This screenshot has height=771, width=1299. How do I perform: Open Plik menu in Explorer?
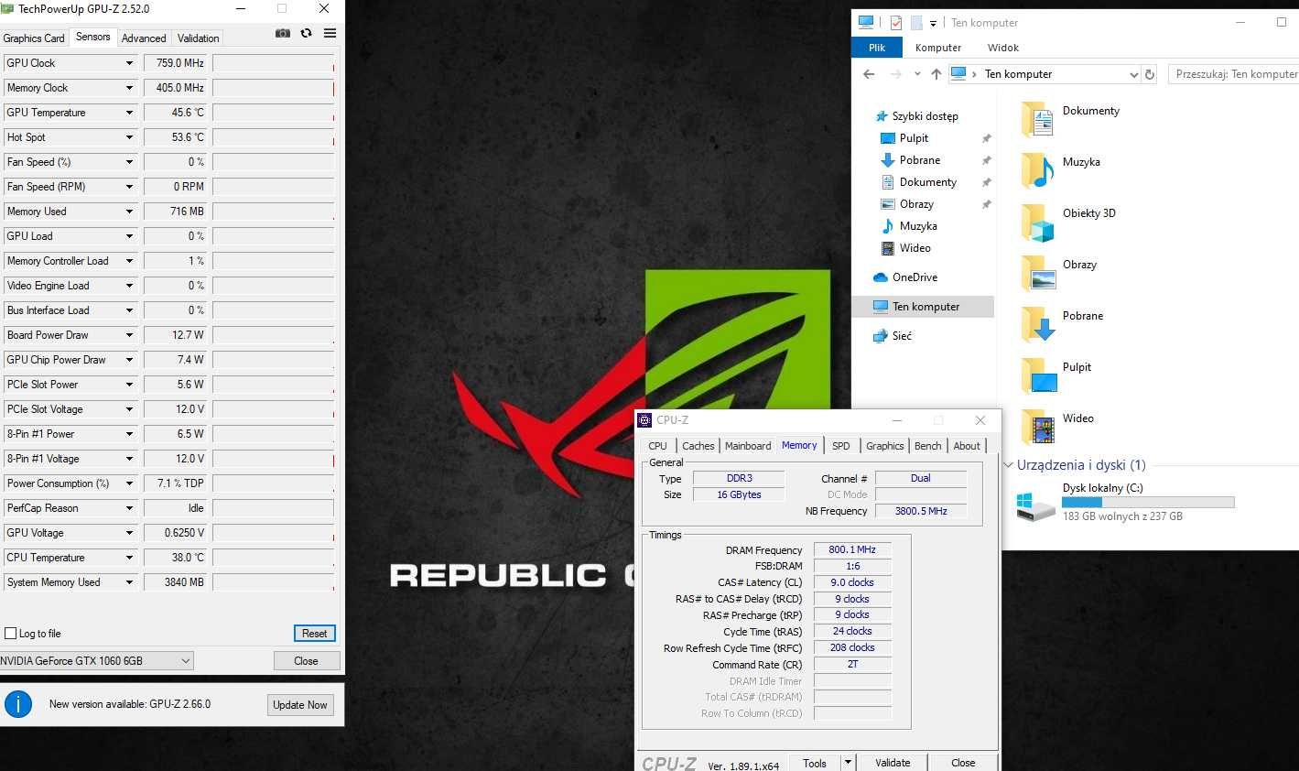(877, 48)
